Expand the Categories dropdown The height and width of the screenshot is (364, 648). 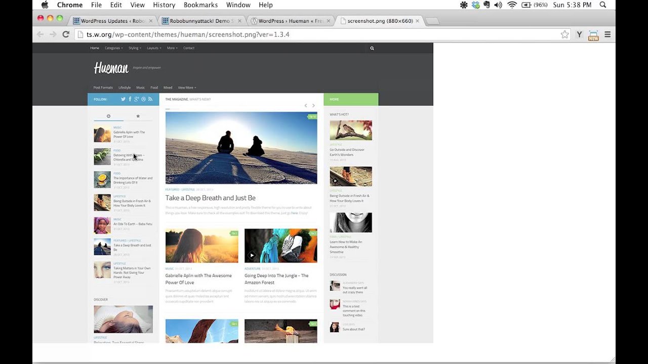tap(114, 48)
